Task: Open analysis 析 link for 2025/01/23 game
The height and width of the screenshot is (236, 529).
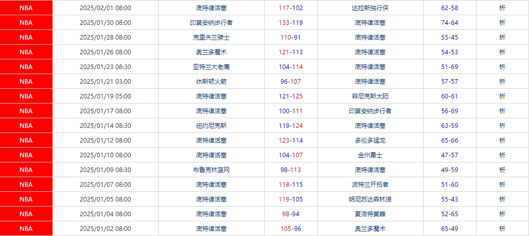Action: [503, 67]
